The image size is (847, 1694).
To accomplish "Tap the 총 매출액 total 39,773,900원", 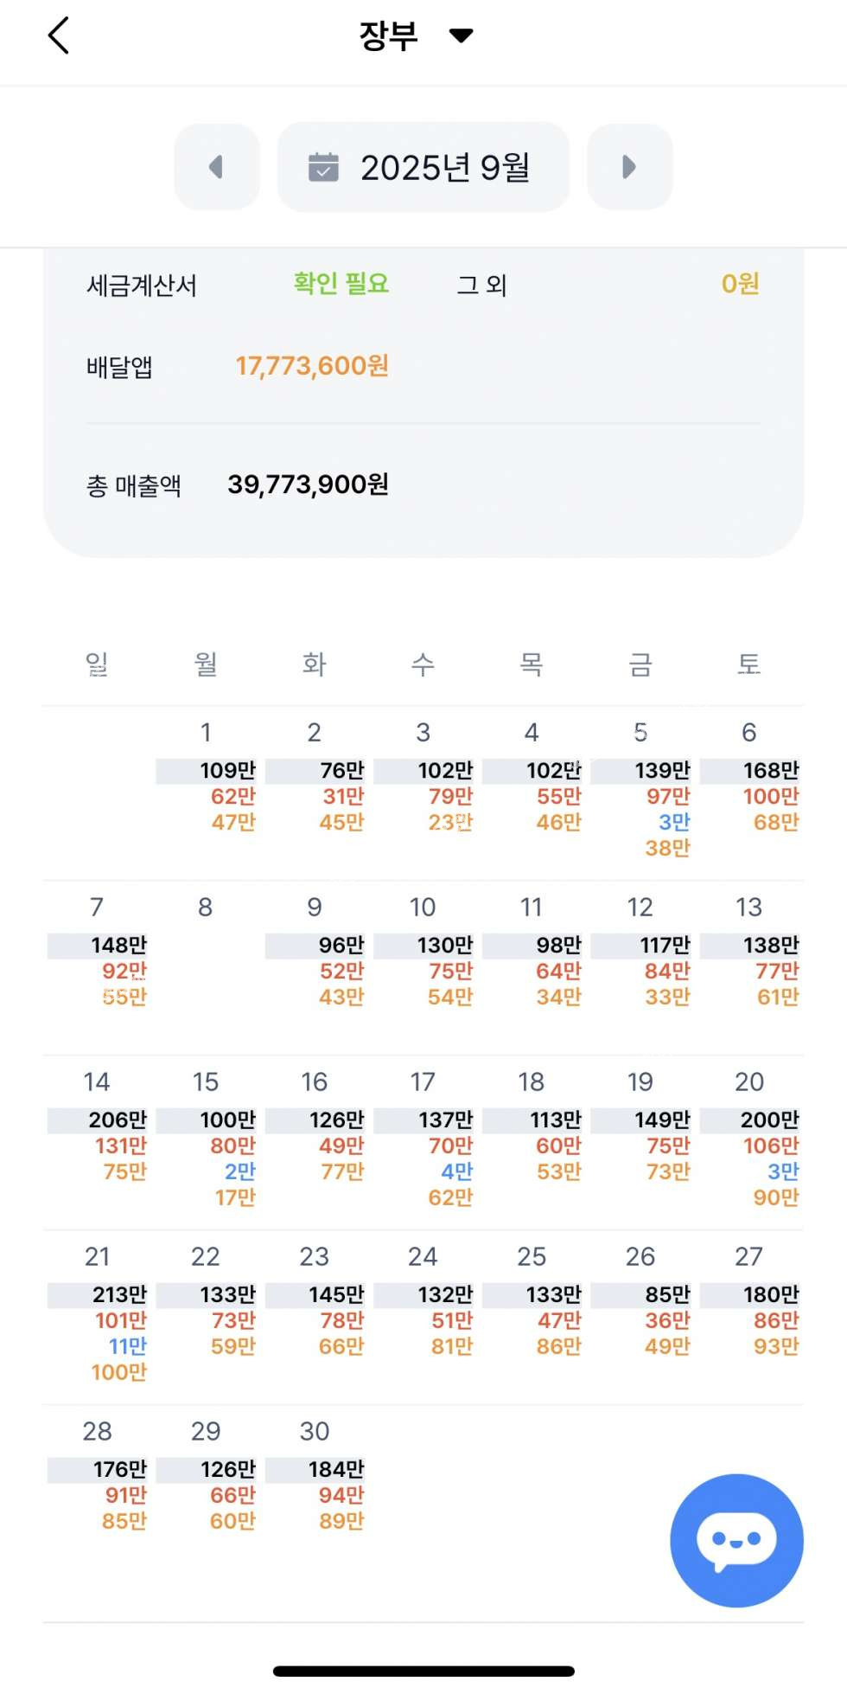I will (x=308, y=484).
